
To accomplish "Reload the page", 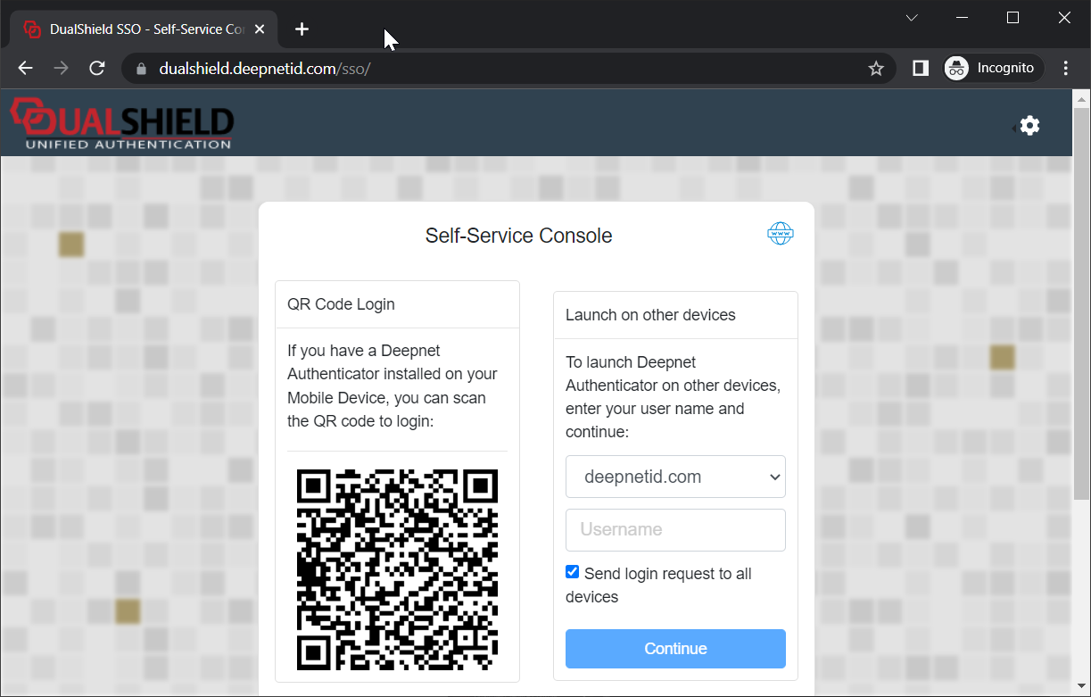I will [97, 69].
